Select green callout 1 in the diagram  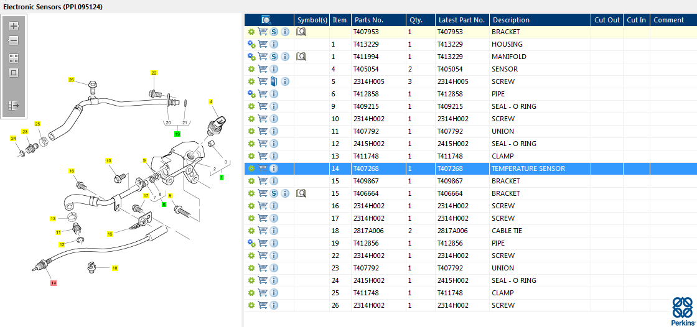tap(222, 177)
